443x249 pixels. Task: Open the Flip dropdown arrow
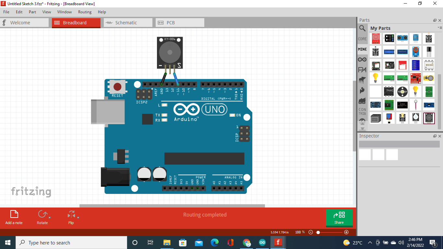pos(78,218)
